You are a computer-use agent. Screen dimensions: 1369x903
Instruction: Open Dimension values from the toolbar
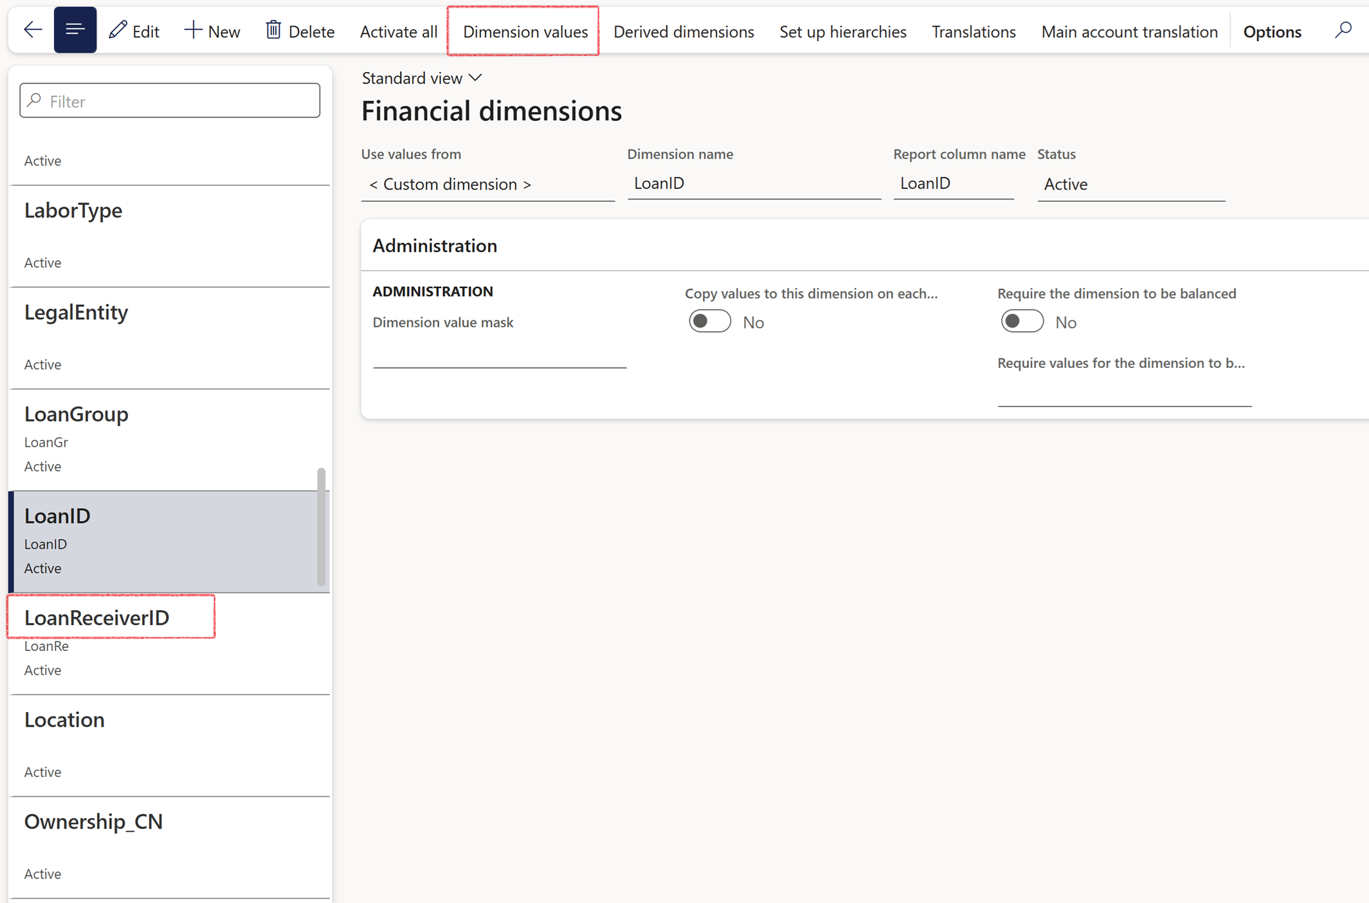click(525, 32)
